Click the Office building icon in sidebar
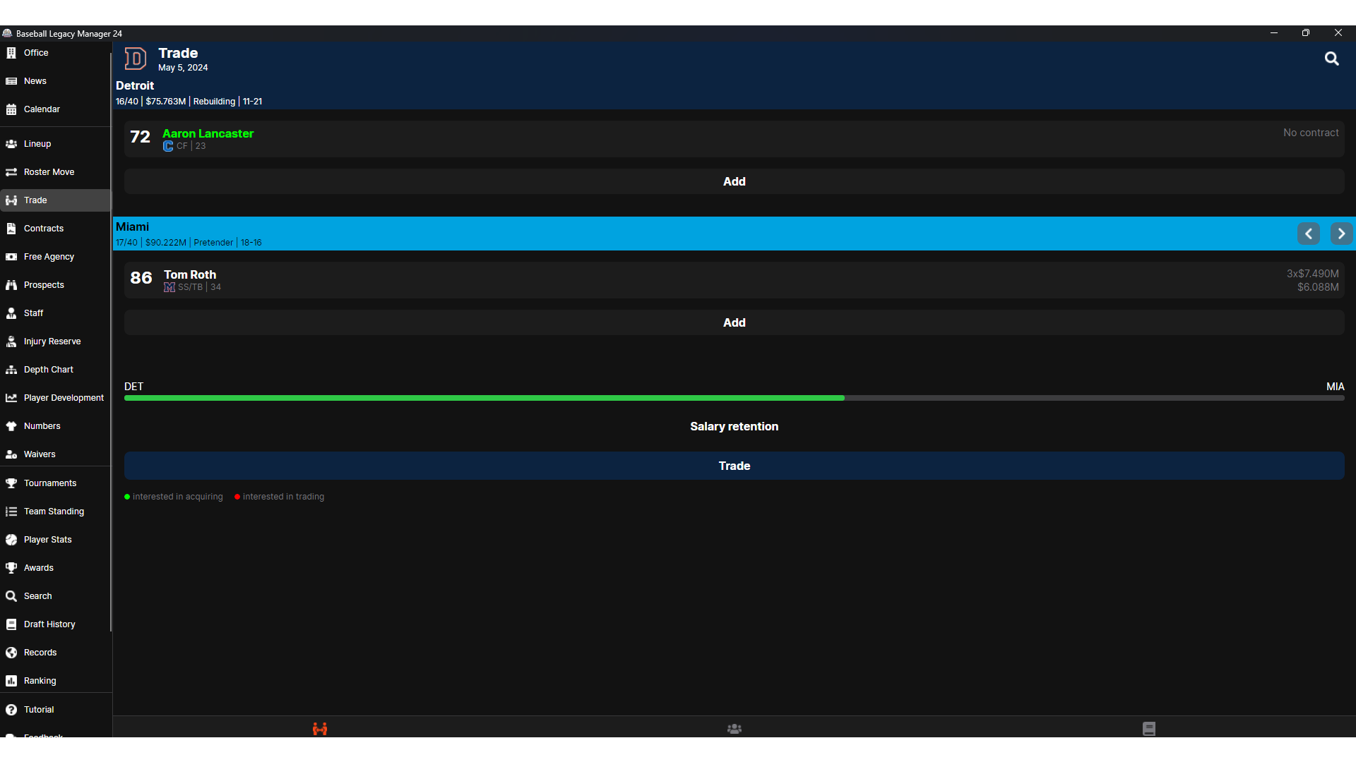This screenshot has width=1356, height=762. [x=11, y=53]
